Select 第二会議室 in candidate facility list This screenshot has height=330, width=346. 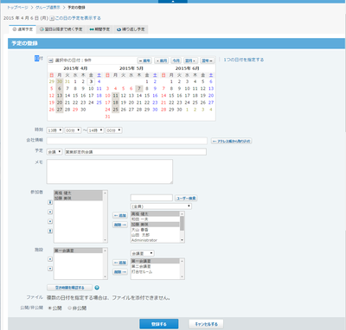[155, 266]
